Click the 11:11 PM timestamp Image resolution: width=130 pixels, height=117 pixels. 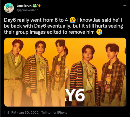[x=10, y=112]
